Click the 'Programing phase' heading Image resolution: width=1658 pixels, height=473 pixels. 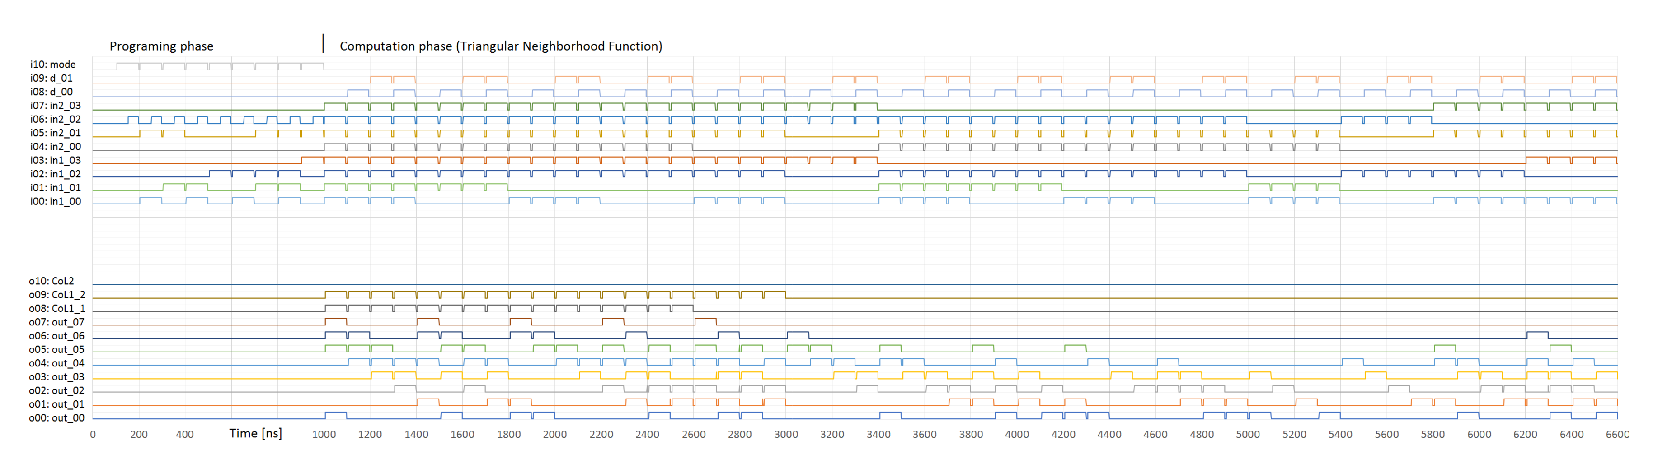161,46
